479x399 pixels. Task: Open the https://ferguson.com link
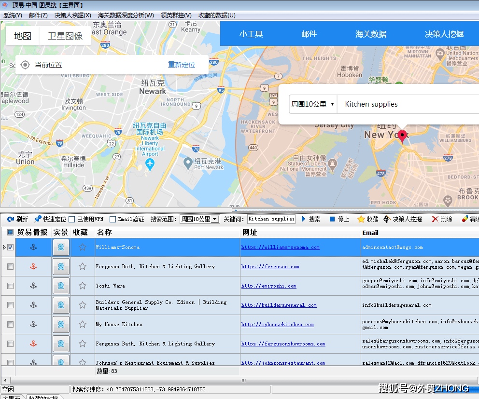270,266
